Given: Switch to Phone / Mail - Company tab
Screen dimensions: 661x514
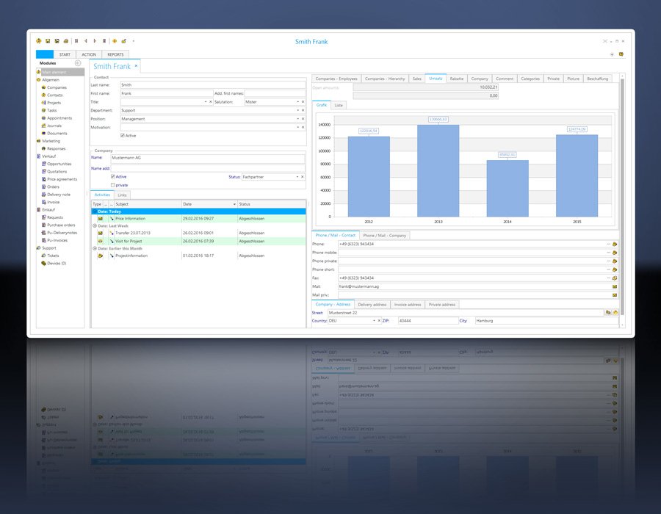Looking at the screenshot, I should pyautogui.click(x=384, y=236).
